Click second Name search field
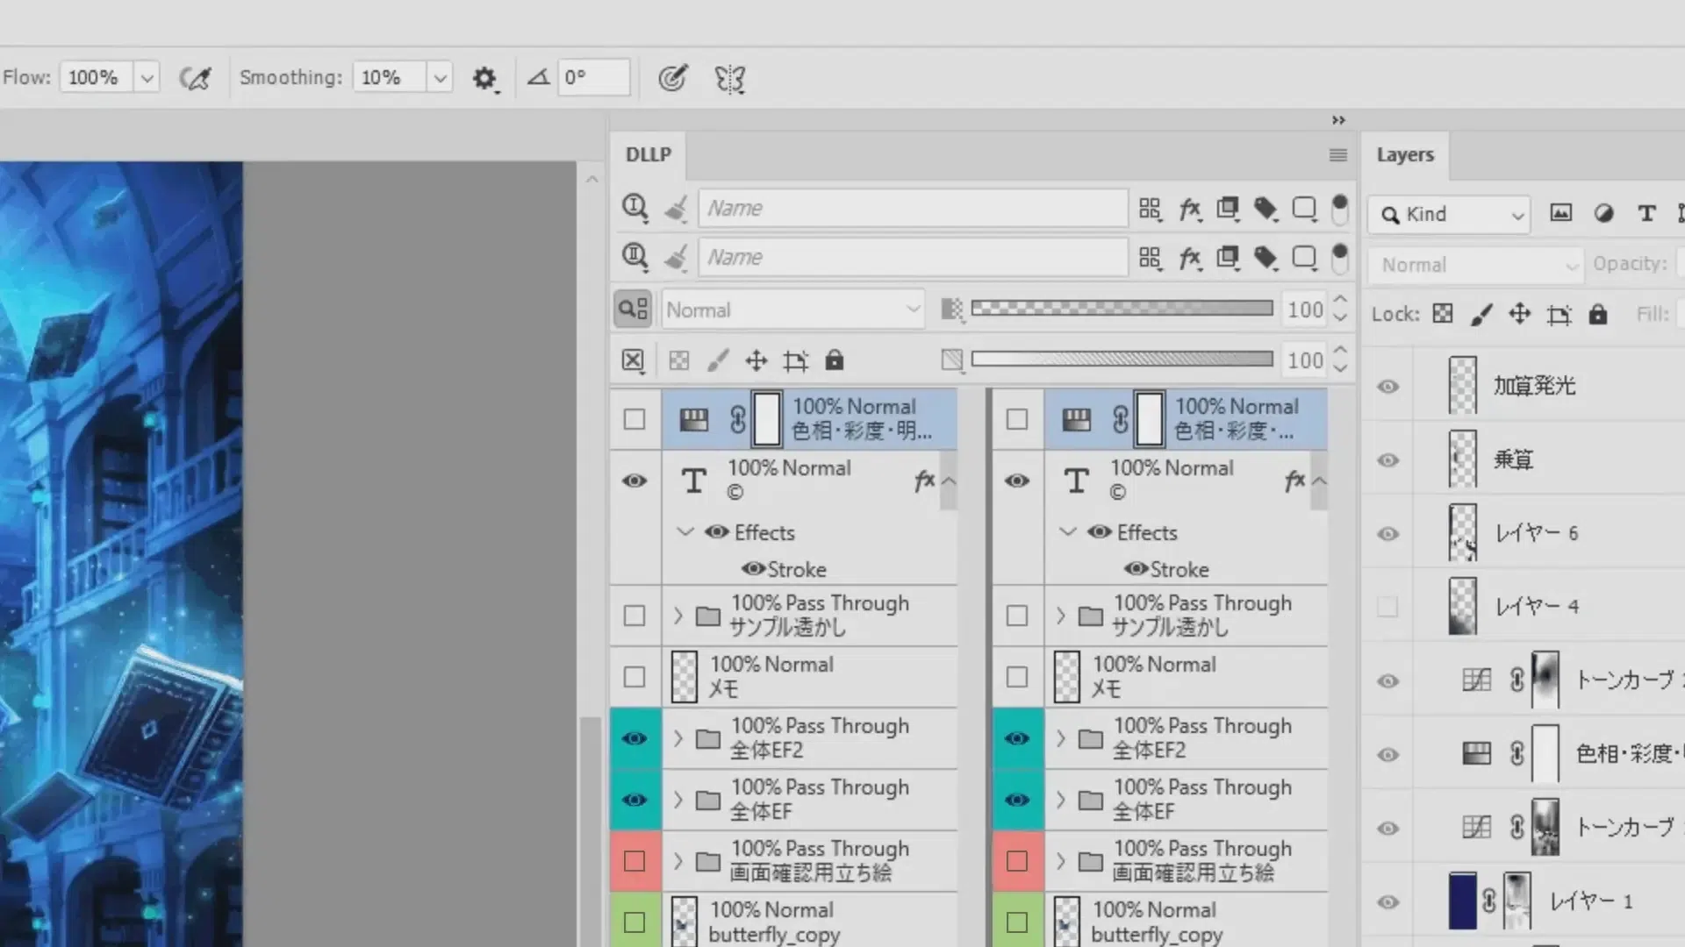The height and width of the screenshot is (947, 1685). click(913, 258)
